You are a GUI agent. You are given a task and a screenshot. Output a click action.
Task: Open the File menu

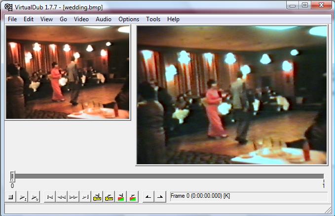tap(12, 19)
